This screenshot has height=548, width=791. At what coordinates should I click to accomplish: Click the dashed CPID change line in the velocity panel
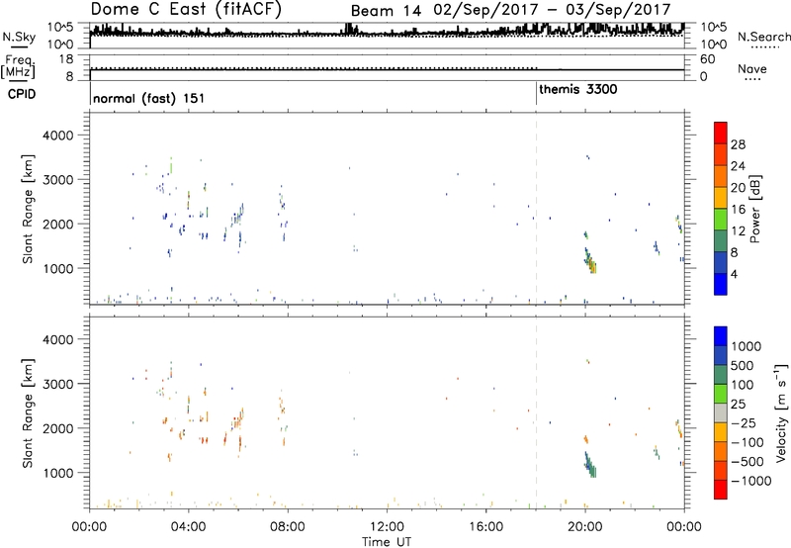coord(536,411)
